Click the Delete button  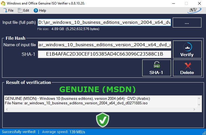[187, 68]
